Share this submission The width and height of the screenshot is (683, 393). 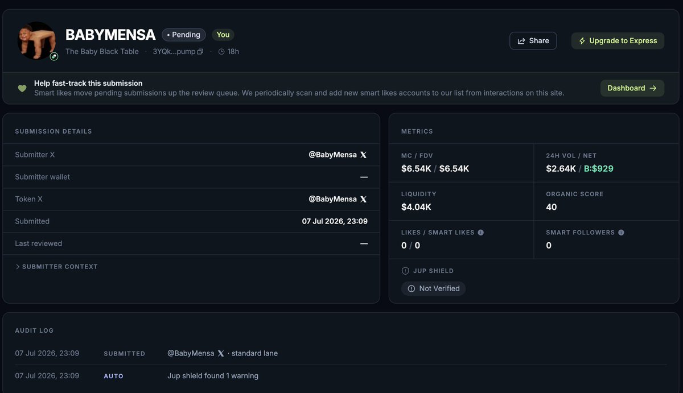(x=533, y=41)
